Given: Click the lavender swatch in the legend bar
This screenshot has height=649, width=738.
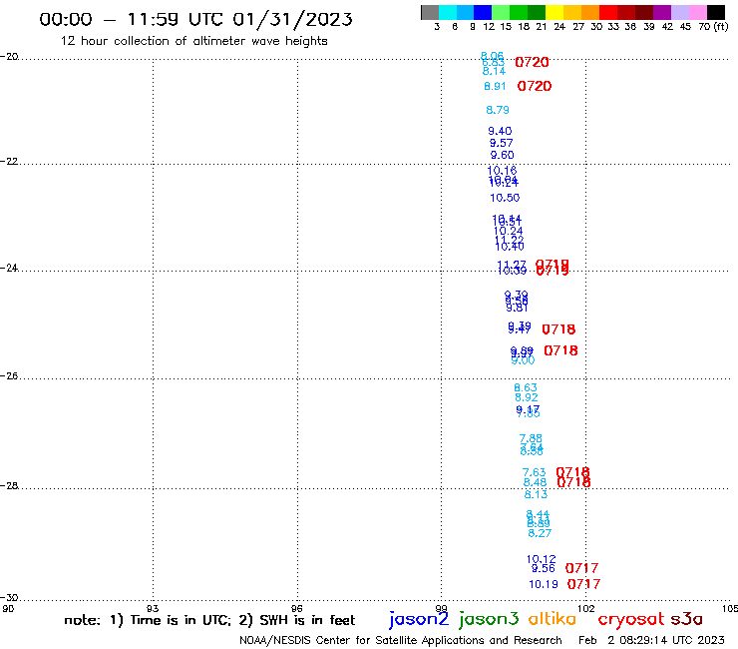Looking at the screenshot, I should [680, 12].
